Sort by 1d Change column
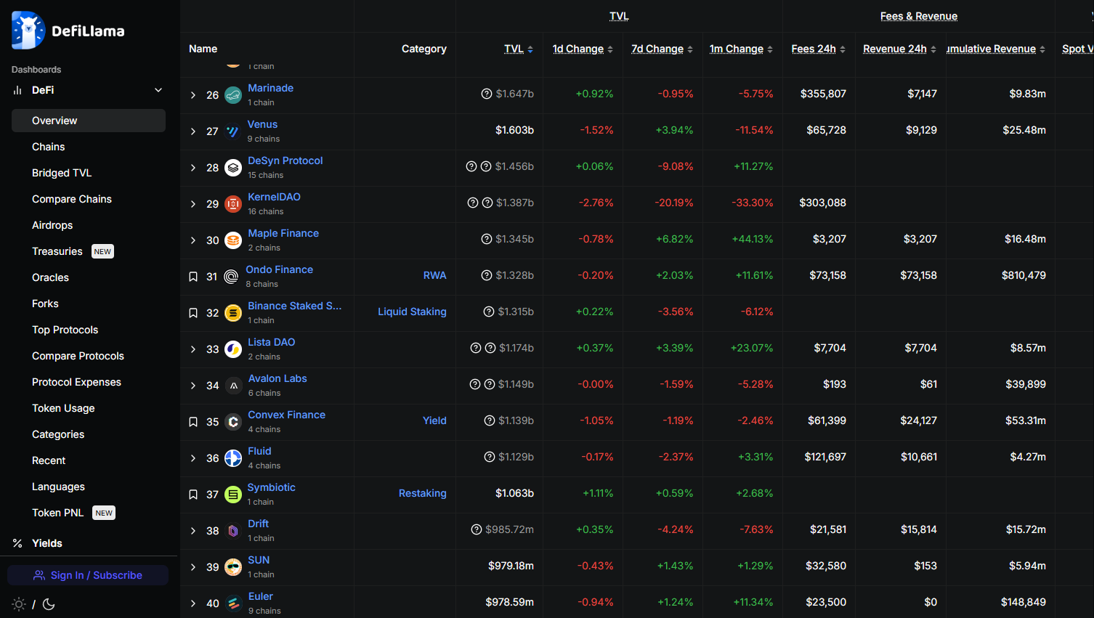The width and height of the screenshot is (1094, 618). pos(583,49)
